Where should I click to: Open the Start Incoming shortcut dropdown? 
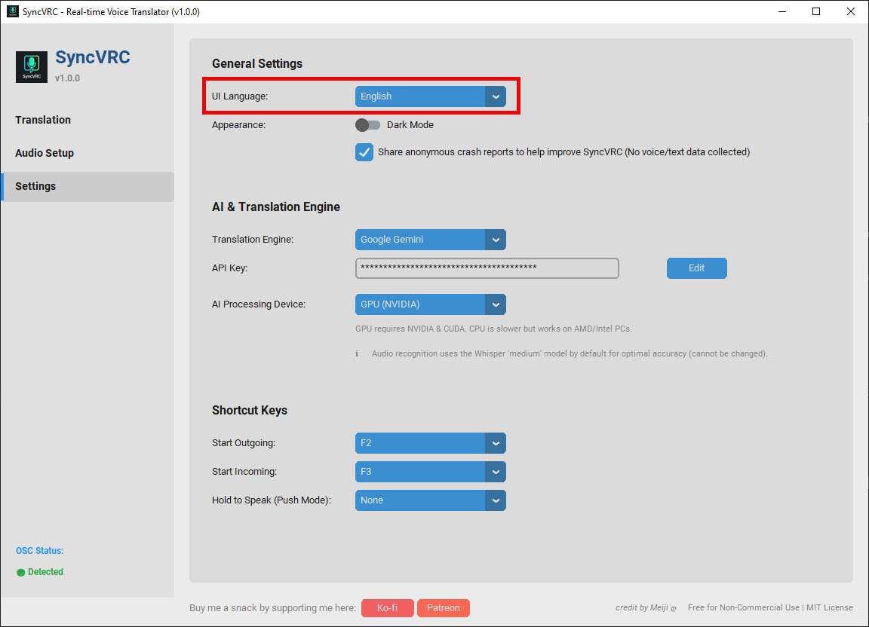(430, 472)
